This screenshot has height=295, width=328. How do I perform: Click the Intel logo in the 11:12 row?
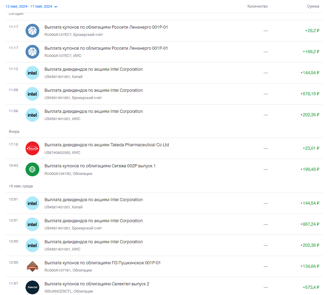click(x=32, y=73)
